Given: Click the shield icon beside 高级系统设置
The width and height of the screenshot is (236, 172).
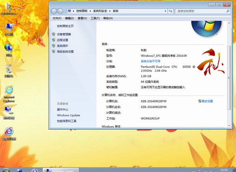Looking at the screenshot, I should (x=53, y=51).
